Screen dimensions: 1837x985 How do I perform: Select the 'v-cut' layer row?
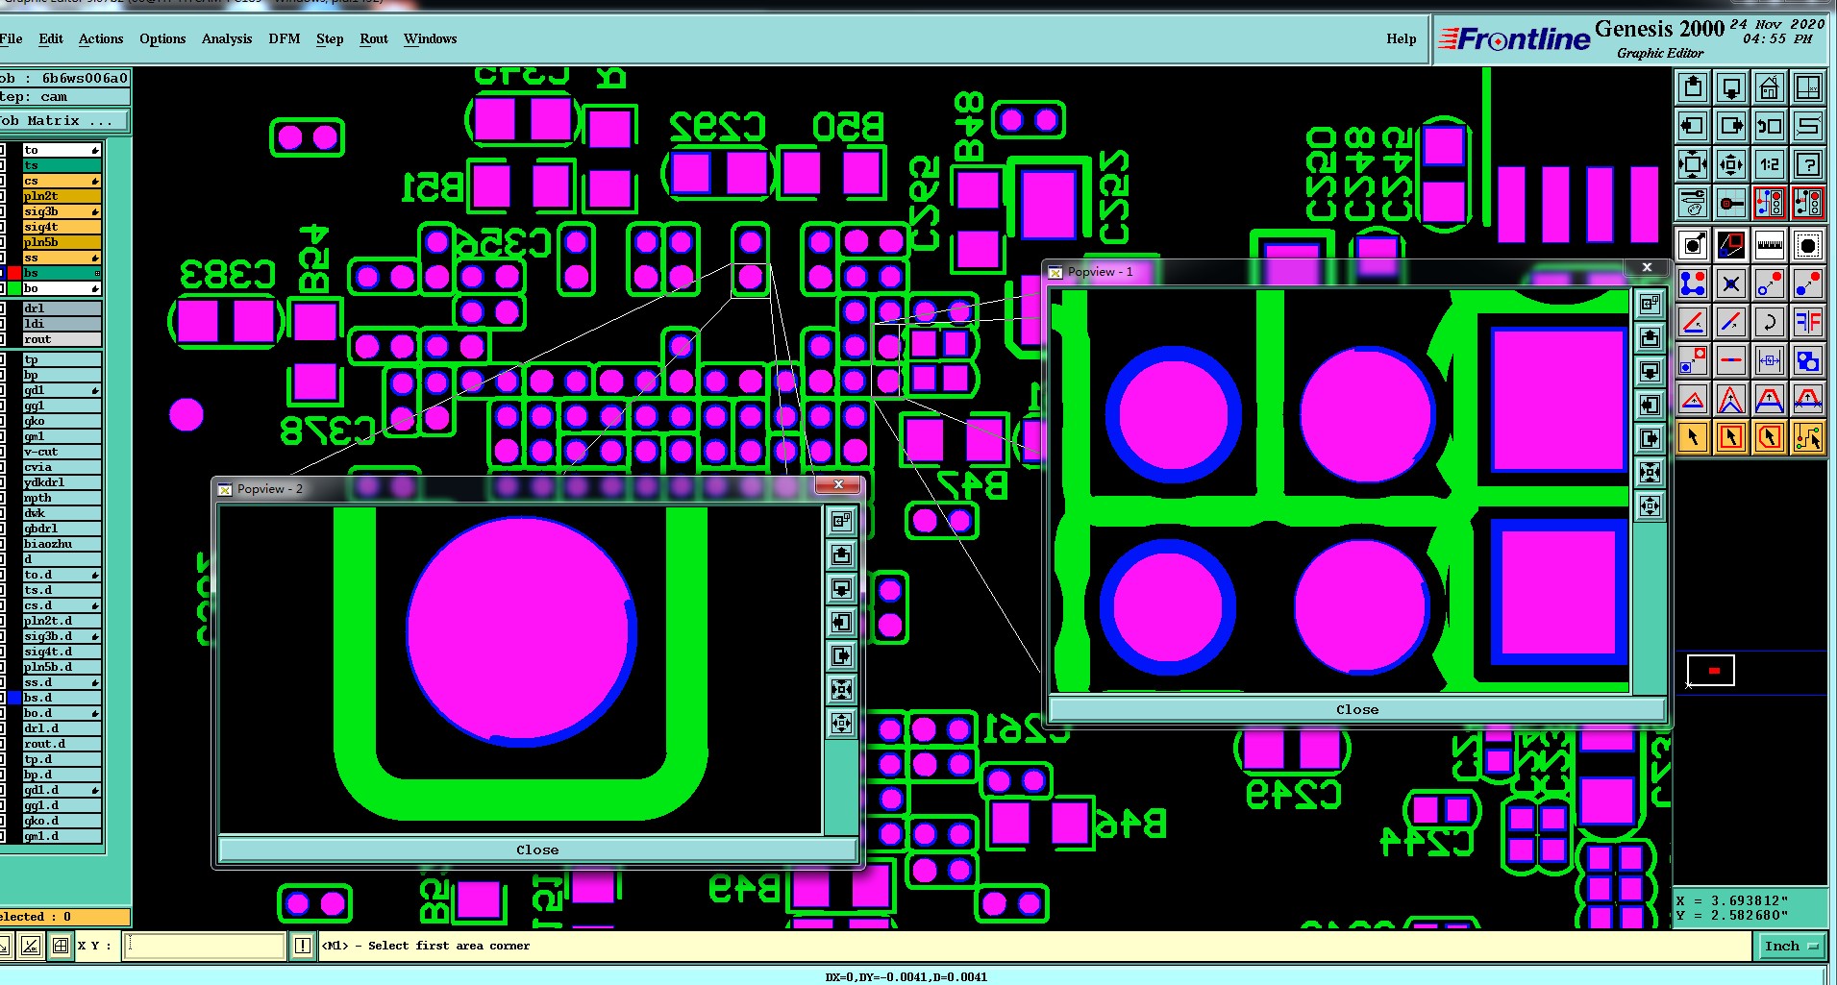62,452
